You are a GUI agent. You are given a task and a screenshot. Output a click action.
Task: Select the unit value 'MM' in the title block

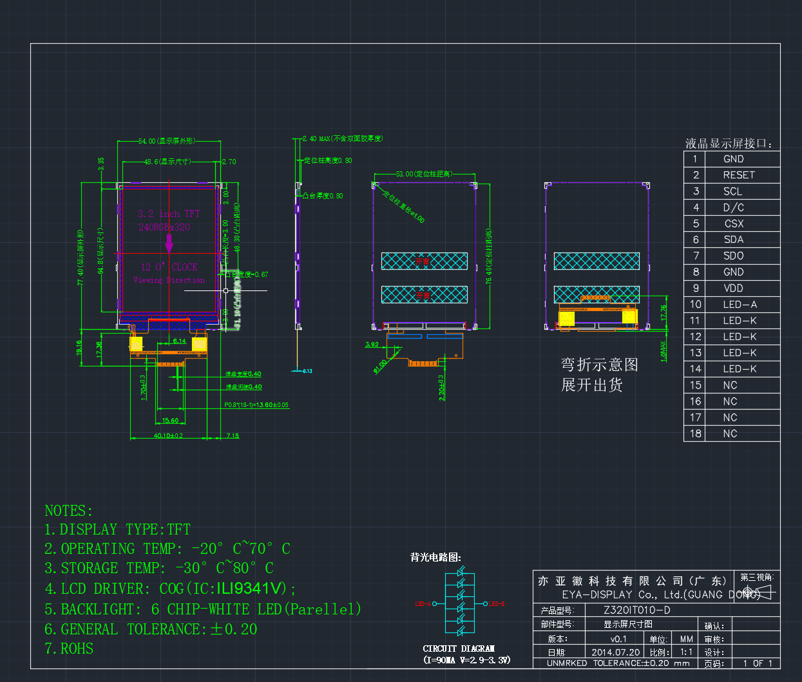[x=687, y=639]
